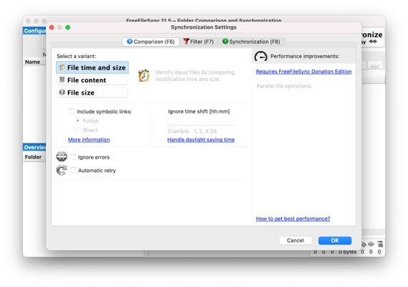
Task: Select the File size variant
Action: [x=92, y=93]
